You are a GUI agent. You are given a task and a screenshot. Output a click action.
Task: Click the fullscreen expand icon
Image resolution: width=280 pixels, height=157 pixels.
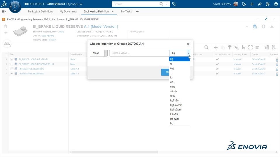251,47
